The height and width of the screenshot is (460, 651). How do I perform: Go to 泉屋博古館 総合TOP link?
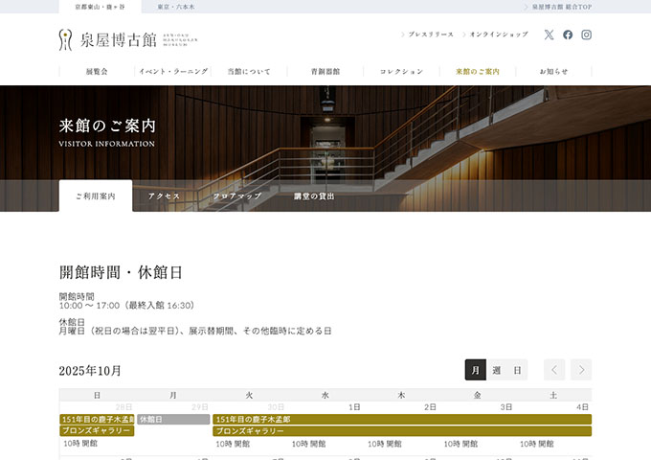[x=561, y=7]
